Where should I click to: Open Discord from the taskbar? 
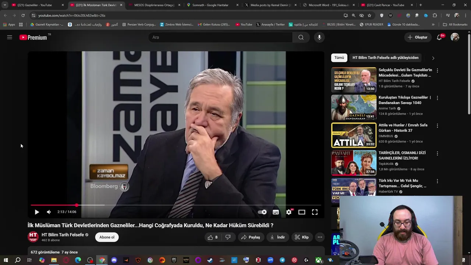(x=114, y=260)
